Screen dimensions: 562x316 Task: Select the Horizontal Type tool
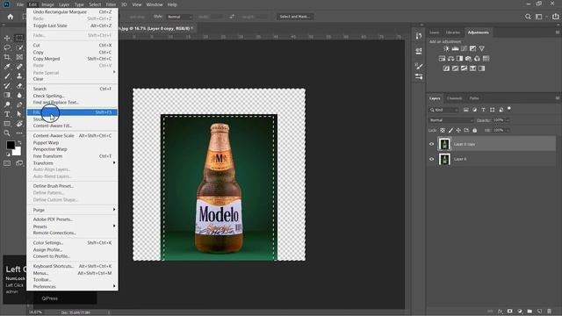[x=7, y=114]
